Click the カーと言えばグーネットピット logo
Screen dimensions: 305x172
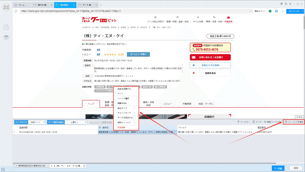pos(99,20)
